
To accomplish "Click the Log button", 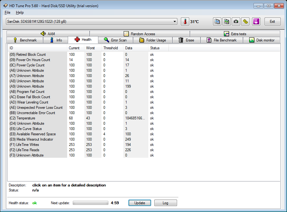I will pos(166,203).
